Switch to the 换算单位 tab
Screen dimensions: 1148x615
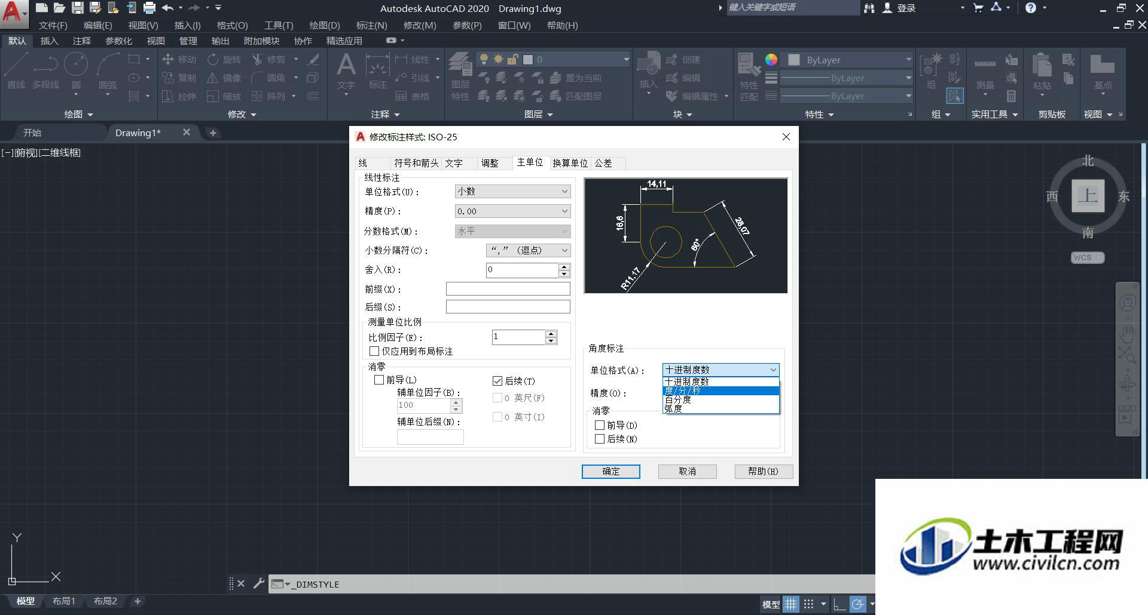coord(570,163)
